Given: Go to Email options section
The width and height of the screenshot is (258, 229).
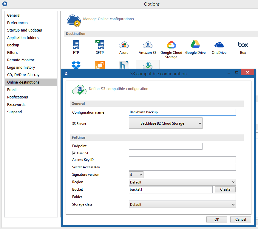Looking at the screenshot, I should (x=12, y=90).
